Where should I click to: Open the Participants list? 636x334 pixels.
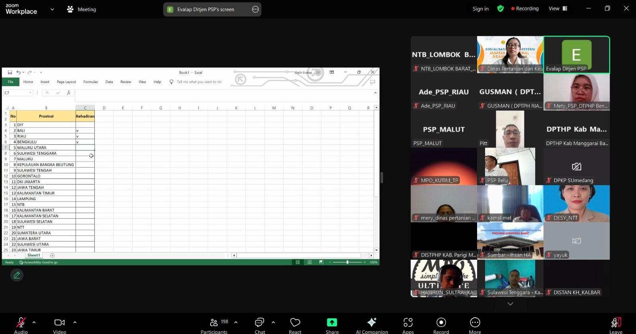tap(214, 324)
